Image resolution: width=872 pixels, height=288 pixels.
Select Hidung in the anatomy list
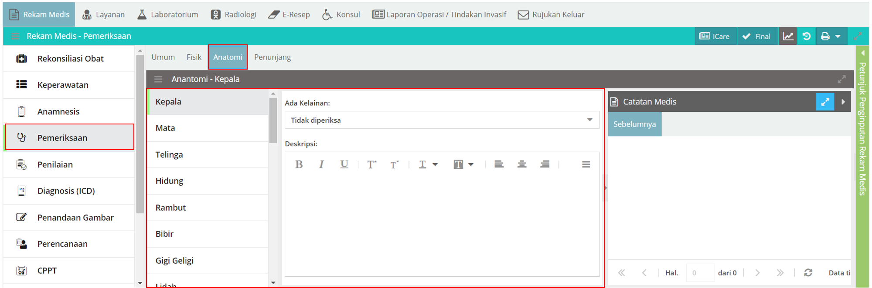click(208, 181)
